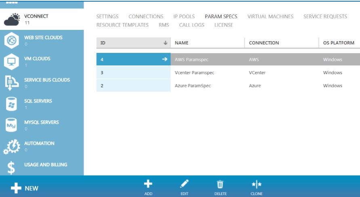
Task: Open the IP Pools tab
Action: click(184, 17)
